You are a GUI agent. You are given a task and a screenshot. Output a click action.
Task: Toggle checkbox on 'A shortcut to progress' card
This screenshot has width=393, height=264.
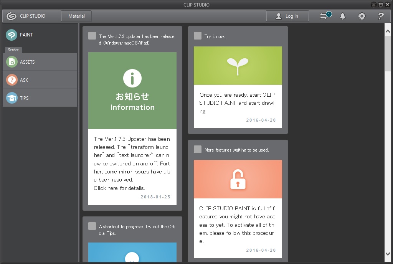pos(92,226)
